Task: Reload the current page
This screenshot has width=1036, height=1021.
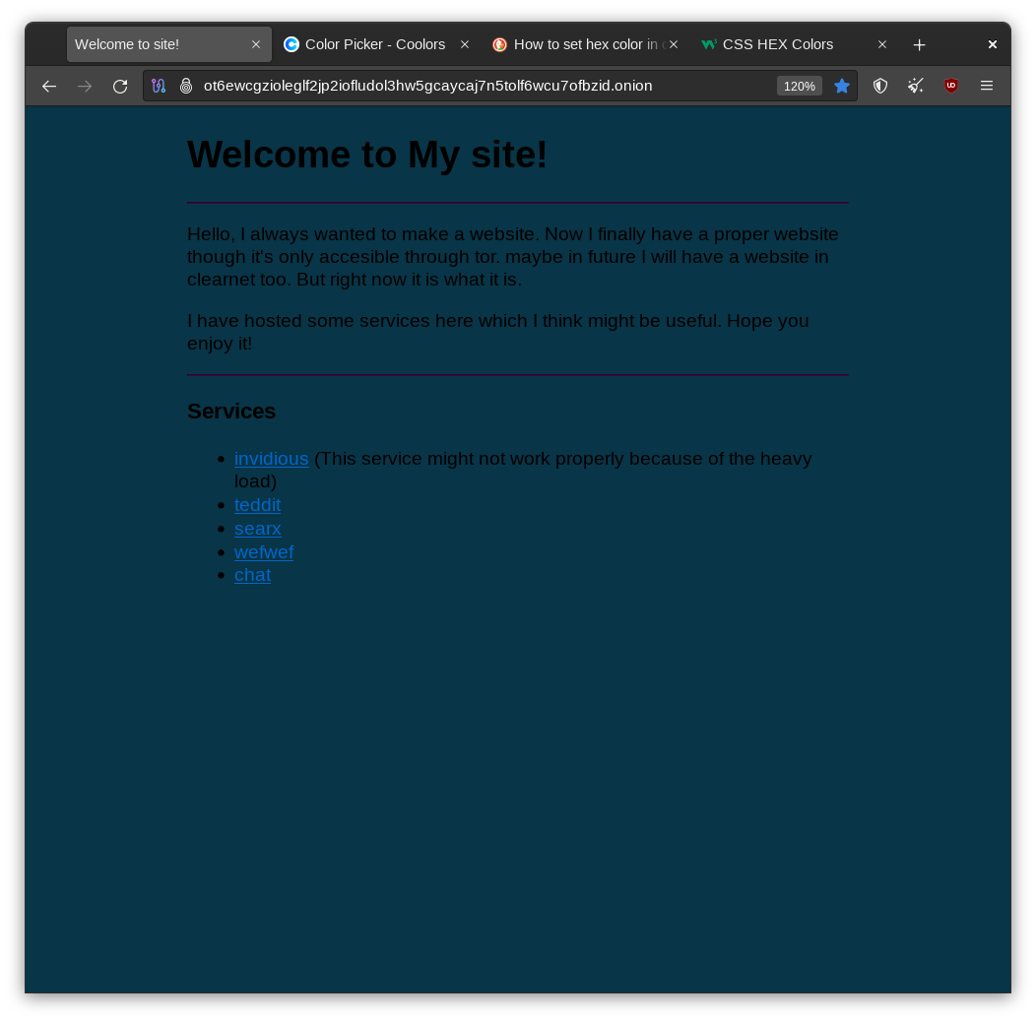Action: click(120, 87)
